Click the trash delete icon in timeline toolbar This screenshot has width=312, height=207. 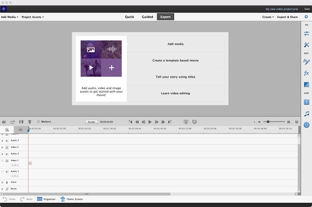point(30,122)
